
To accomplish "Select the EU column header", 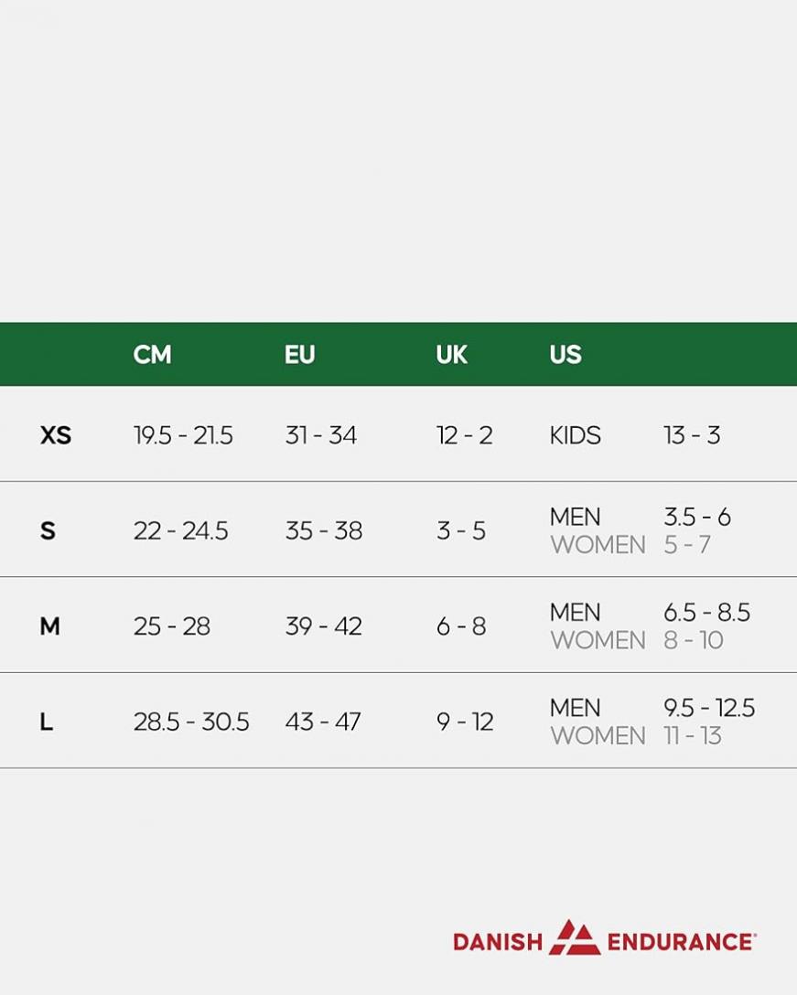I will point(300,354).
